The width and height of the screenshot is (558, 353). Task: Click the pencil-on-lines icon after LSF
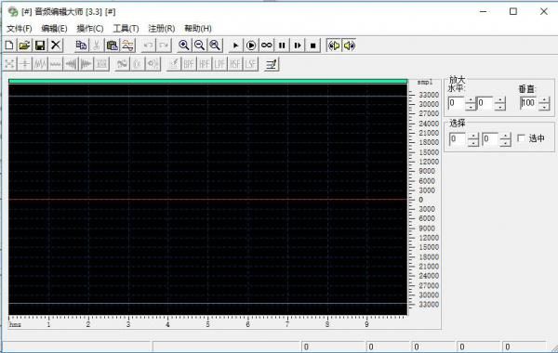[272, 64]
